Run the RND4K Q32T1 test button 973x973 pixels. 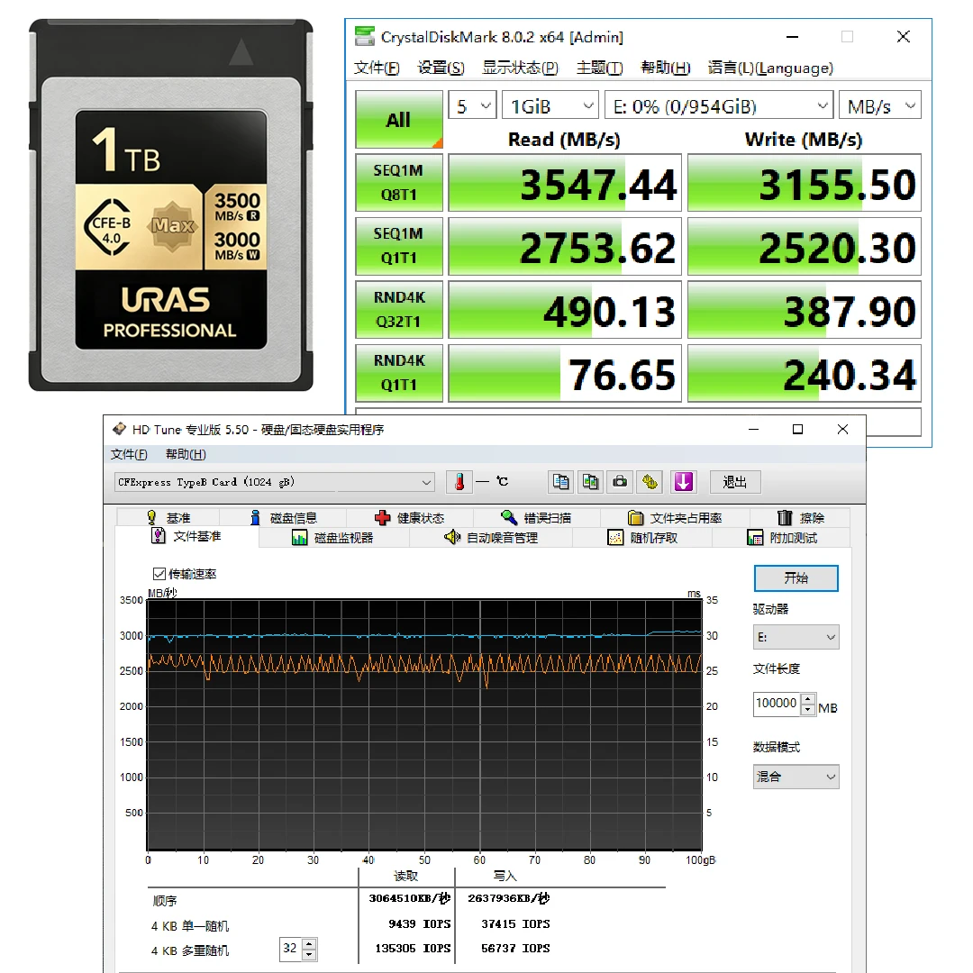point(399,310)
